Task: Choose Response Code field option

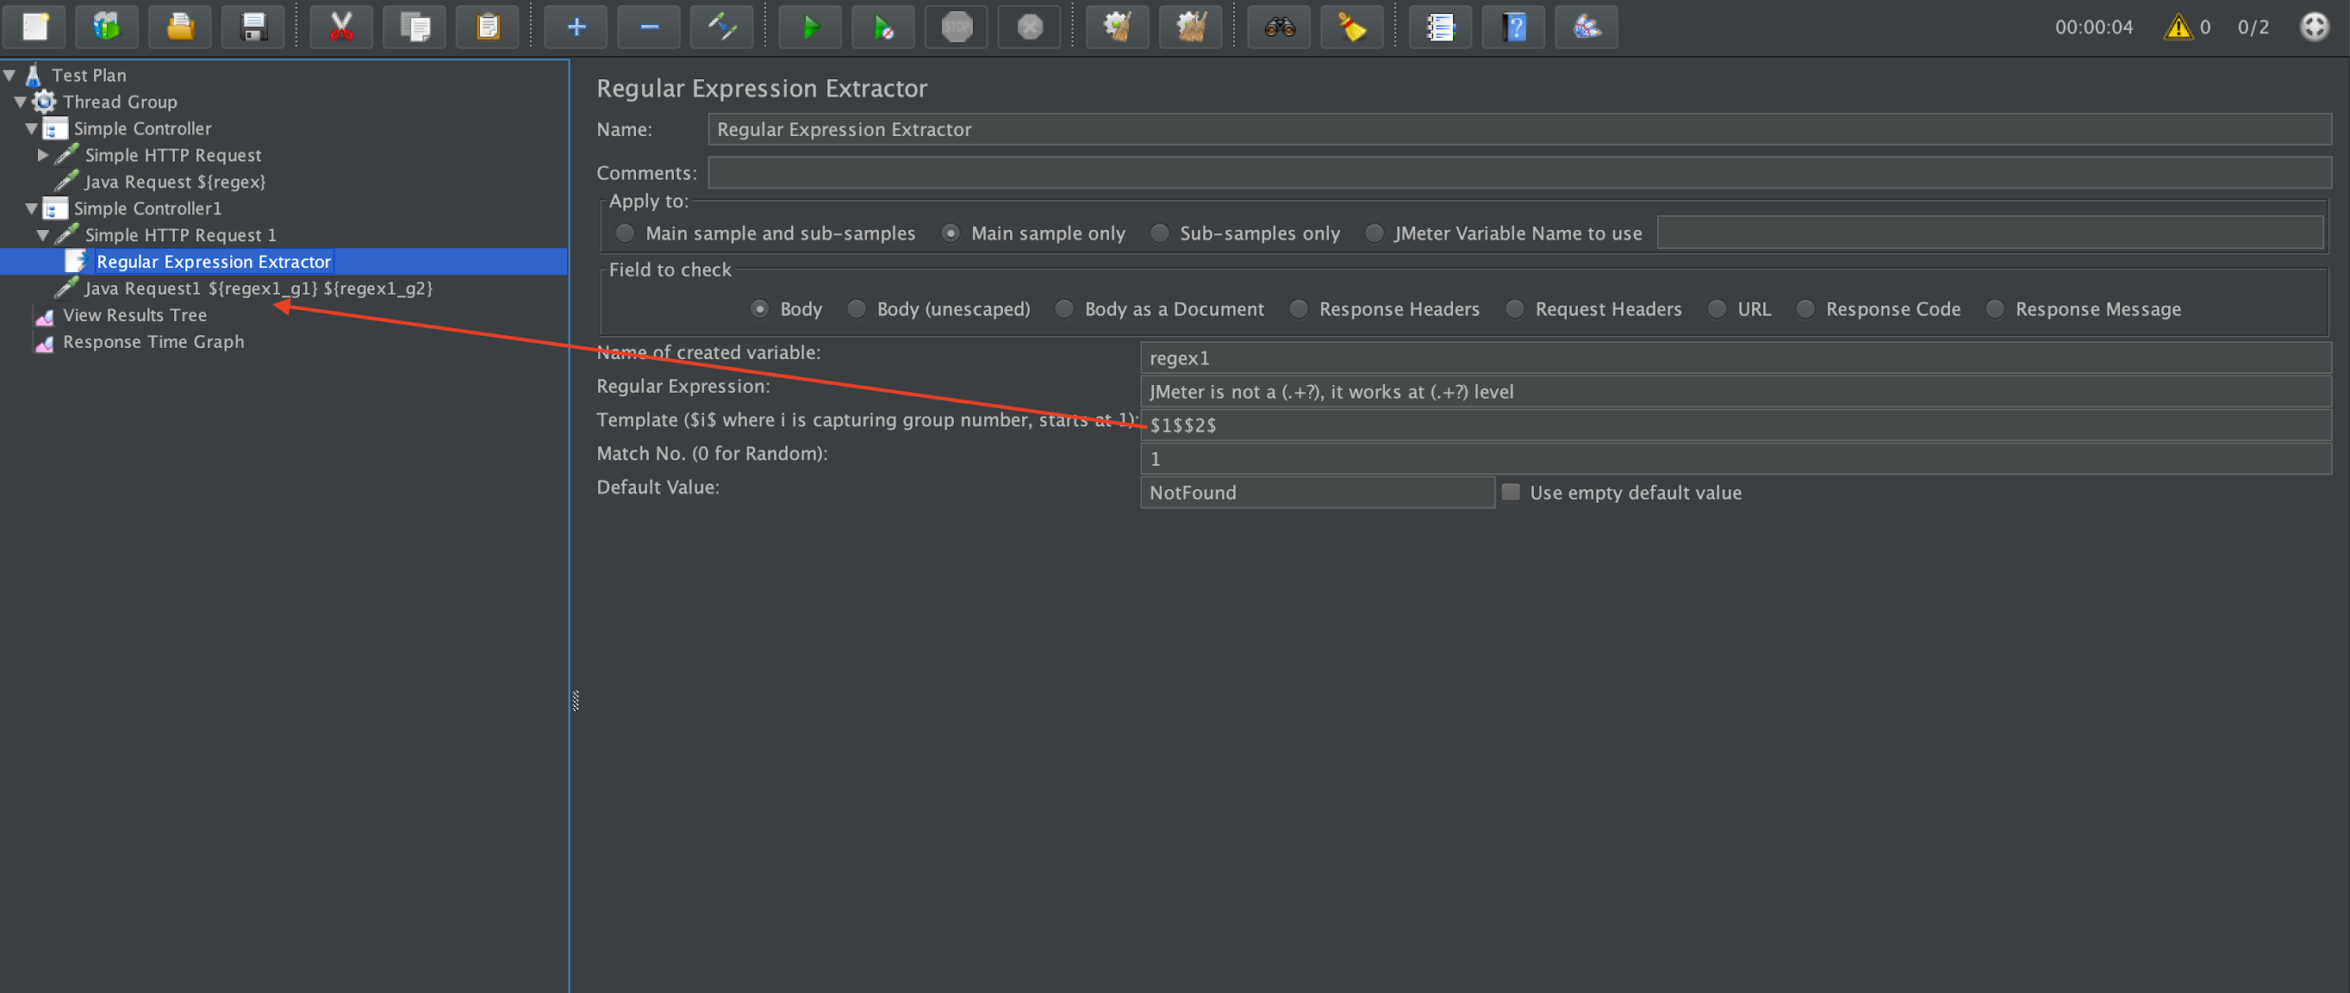Action: [1805, 309]
